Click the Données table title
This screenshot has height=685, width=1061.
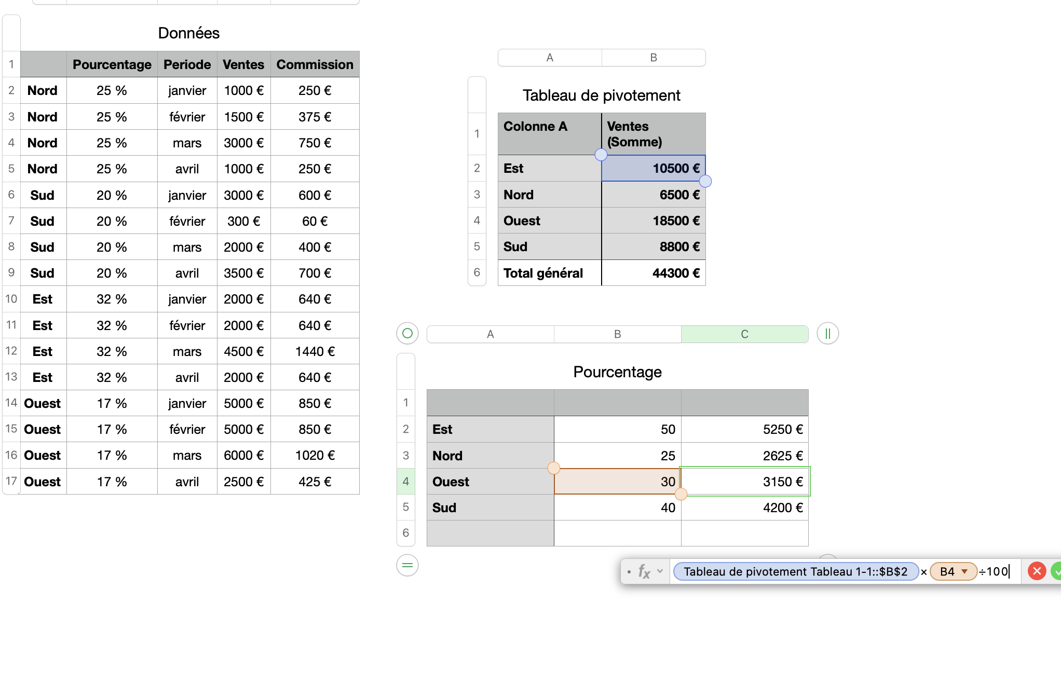pos(188,33)
